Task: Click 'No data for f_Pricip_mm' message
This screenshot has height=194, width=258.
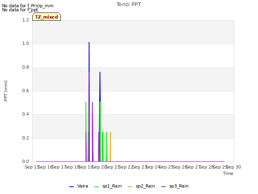Action: pos(28,6)
